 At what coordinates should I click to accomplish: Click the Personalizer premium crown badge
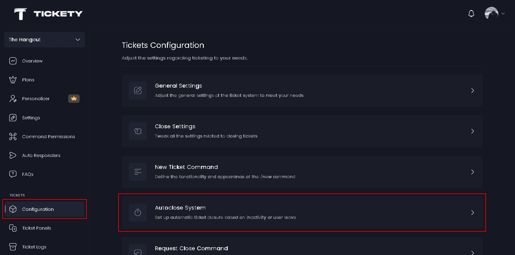coord(74,99)
